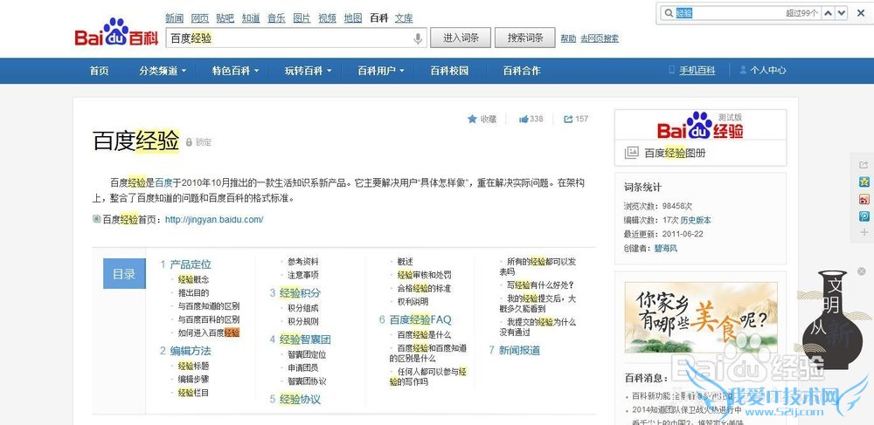Viewport: 874px width, 425px height.
Task: Open the 历史版本 history link
Action: (x=696, y=220)
